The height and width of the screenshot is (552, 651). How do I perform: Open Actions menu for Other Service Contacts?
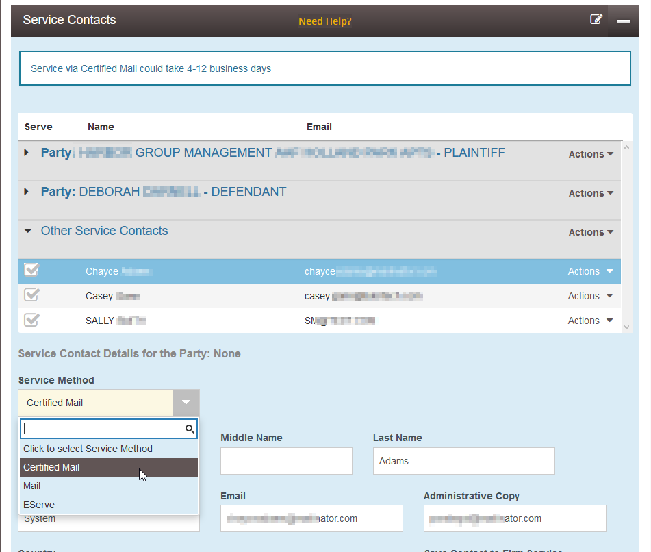tap(591, 232)
